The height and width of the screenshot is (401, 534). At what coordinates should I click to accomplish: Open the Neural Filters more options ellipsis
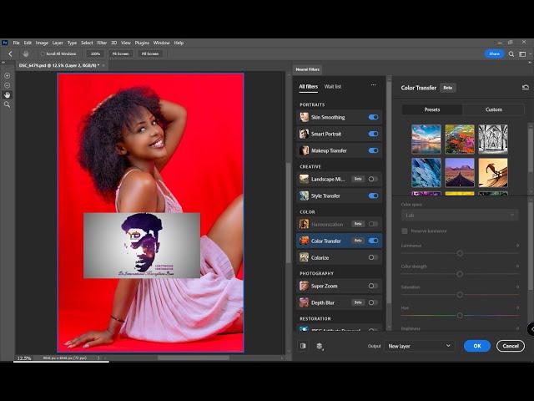[x=374, y=85]
